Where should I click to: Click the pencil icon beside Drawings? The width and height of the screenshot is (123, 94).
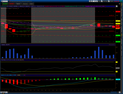pos(102,1)
